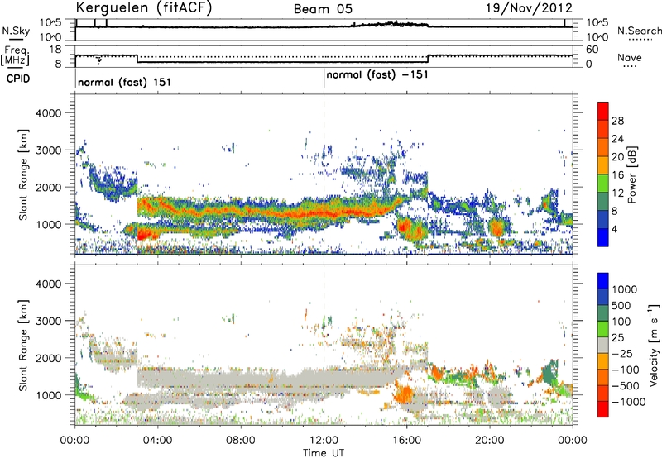Viewport: 662px width, 458px height.
Task: Click the -500 label on Velocity colorbar
Action: pos(626,386)
